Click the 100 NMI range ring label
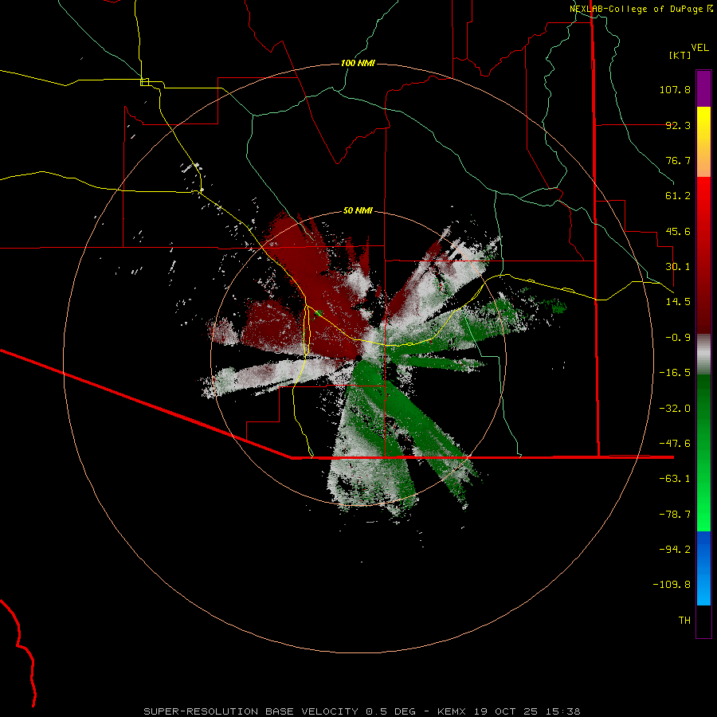The image size is (717, 717). 358,63
